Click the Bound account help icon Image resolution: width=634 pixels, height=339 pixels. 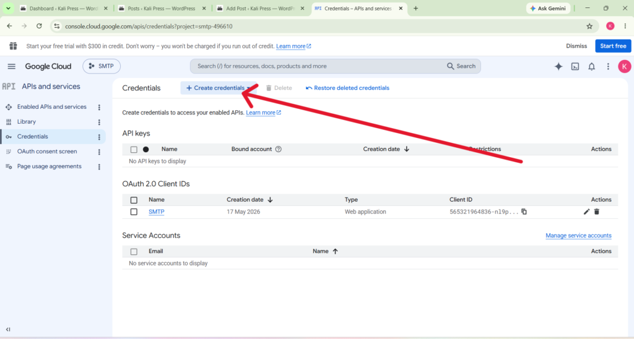point(278,149)
